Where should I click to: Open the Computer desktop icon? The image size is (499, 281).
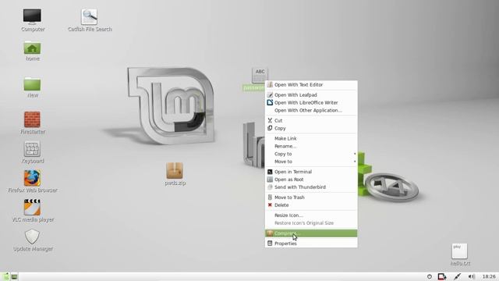click(x=32, y=16)
